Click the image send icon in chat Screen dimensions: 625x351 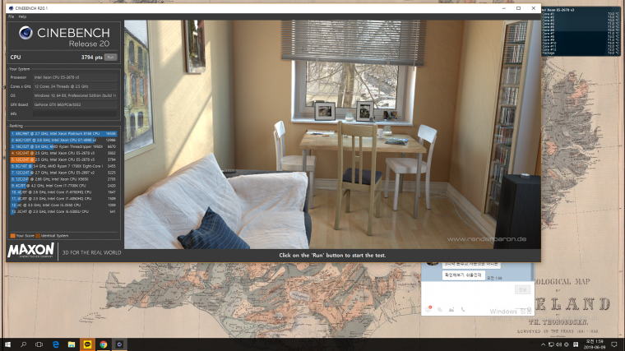(x=451, y=309)
